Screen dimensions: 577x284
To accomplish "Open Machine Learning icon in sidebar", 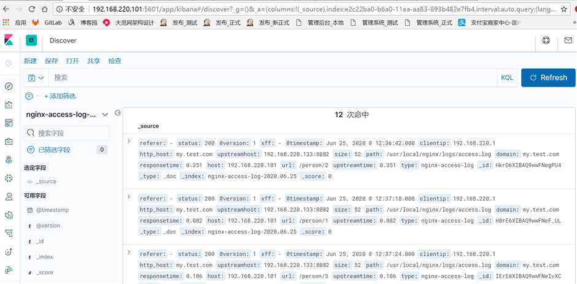I will coord(9,178).
